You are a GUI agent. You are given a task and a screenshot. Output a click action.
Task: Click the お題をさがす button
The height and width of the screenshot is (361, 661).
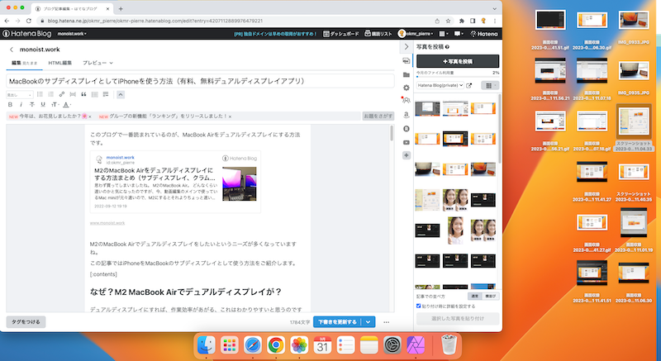(x=378, y=116)
